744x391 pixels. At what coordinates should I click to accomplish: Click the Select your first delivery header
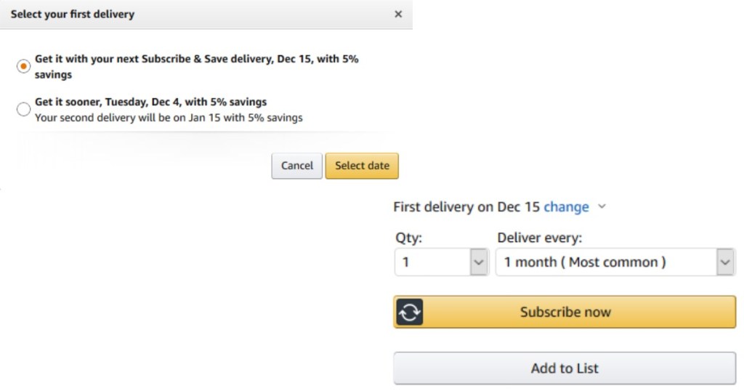pyautogui.click(x=72, y=14)
